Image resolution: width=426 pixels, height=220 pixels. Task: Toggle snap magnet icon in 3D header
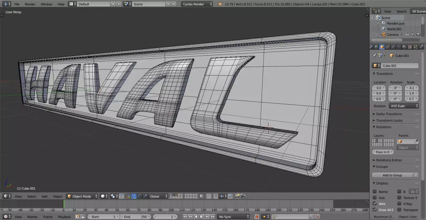215,196
